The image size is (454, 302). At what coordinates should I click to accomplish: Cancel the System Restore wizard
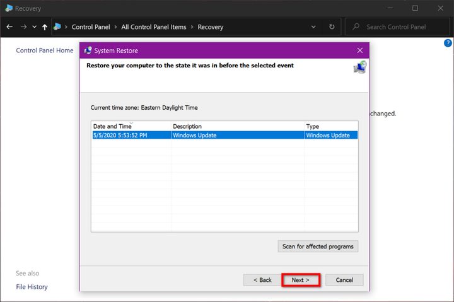pyautogui.click(x=344, y=280)
